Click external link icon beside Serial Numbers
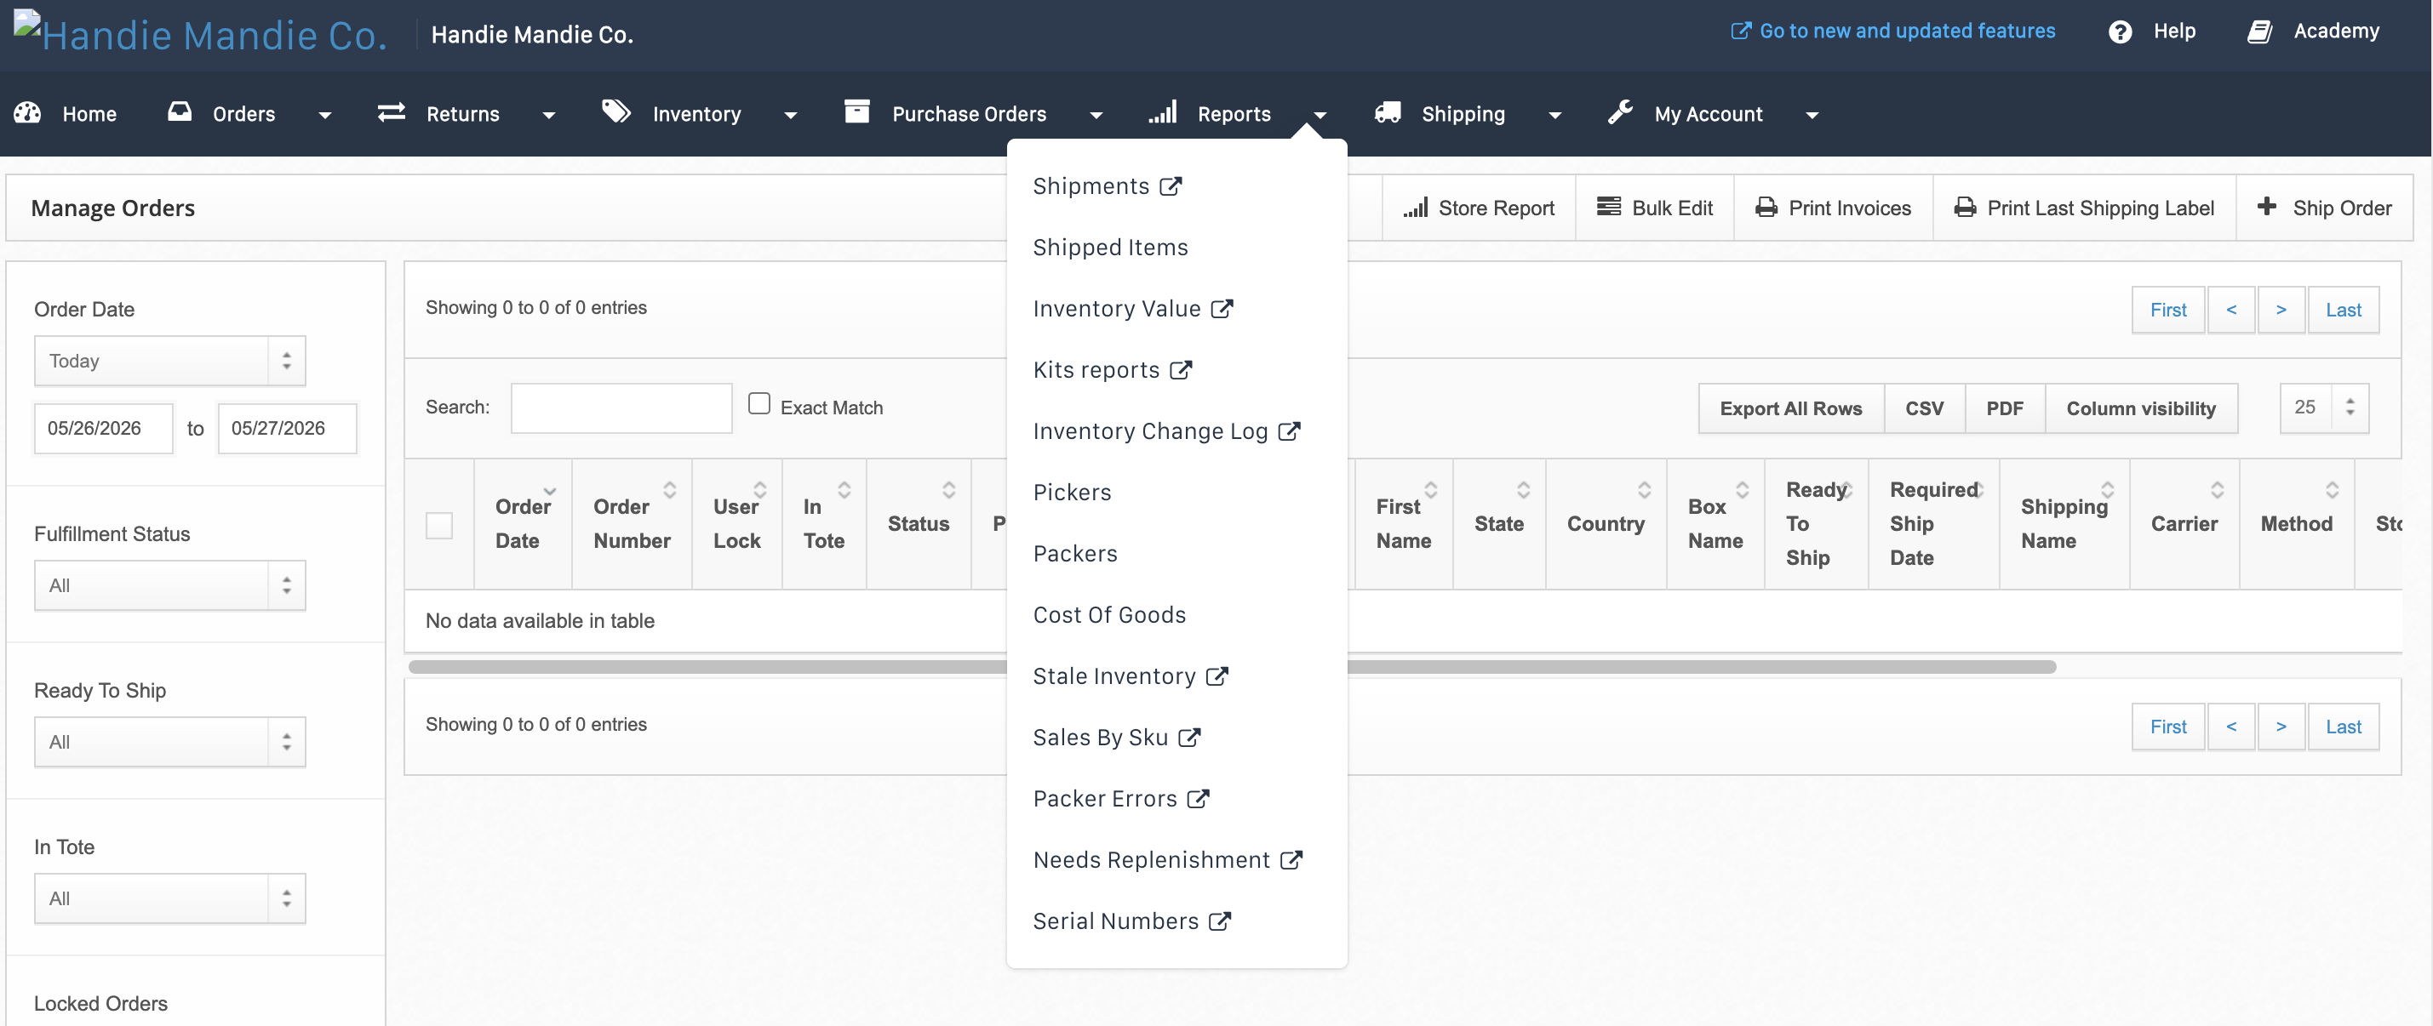Image resolution: width=2433 pixels, height=1026 pixels. point(1220,922)
